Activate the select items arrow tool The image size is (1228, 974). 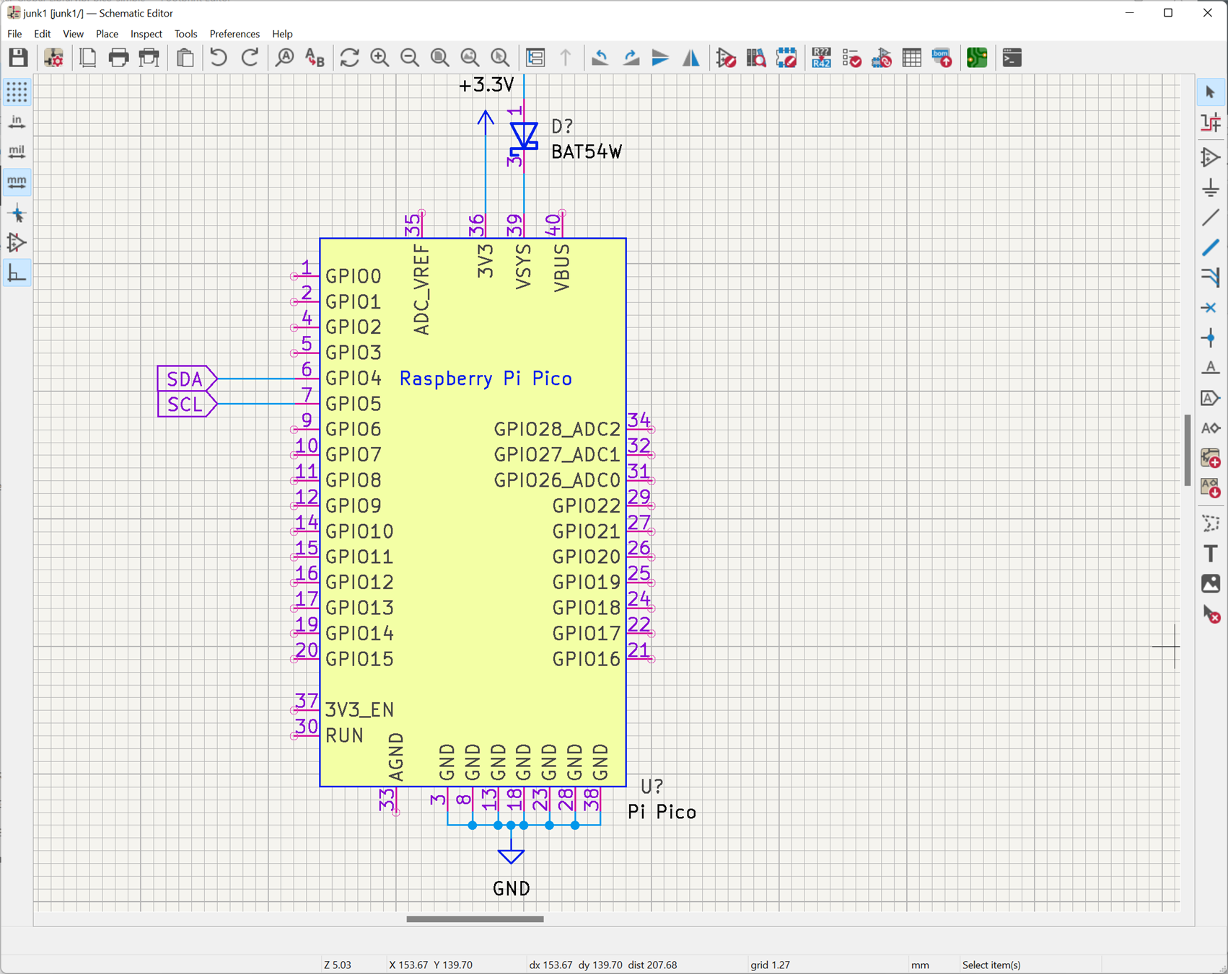click(x=1211, y=92)
